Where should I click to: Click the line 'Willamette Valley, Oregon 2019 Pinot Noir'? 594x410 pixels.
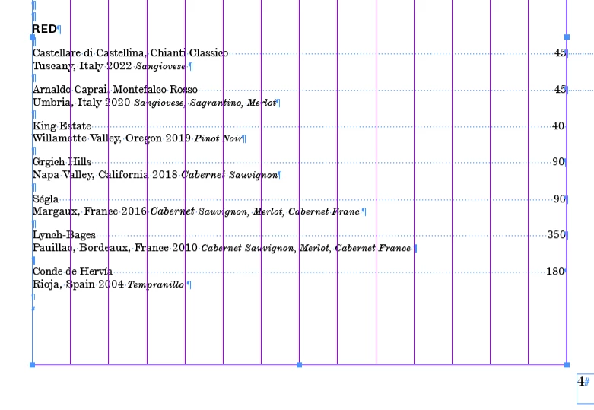pyautogui.click(x=138, y=138)
